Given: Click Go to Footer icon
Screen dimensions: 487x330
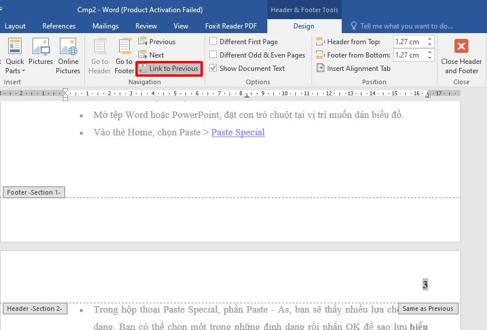Looking at the screenshot, I should (124, 56).
